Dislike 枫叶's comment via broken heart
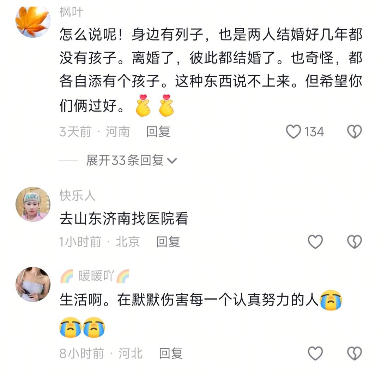 (x=355, y=132)
